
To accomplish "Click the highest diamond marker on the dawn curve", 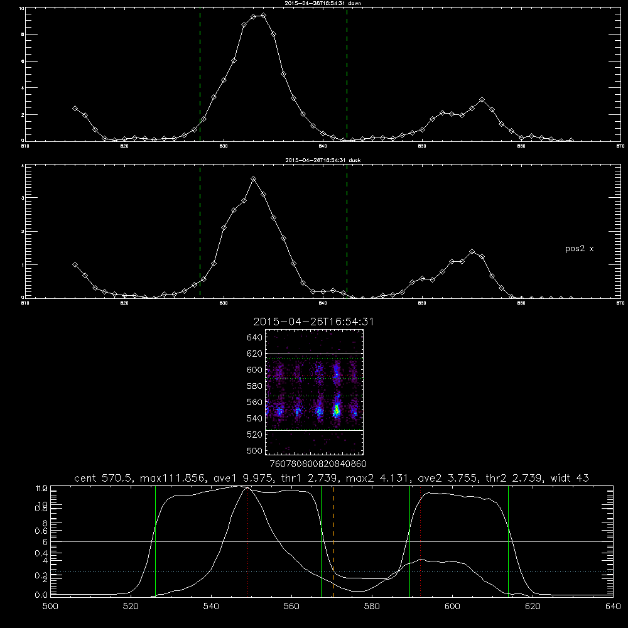I will 263,15.
